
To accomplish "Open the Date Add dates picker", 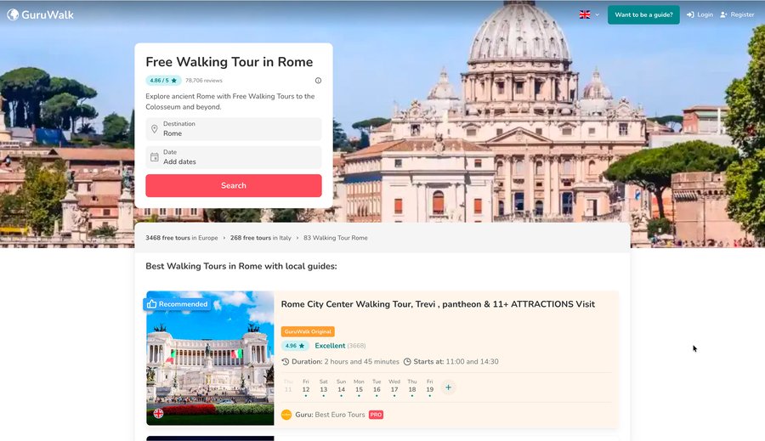I will pos(234,157).
